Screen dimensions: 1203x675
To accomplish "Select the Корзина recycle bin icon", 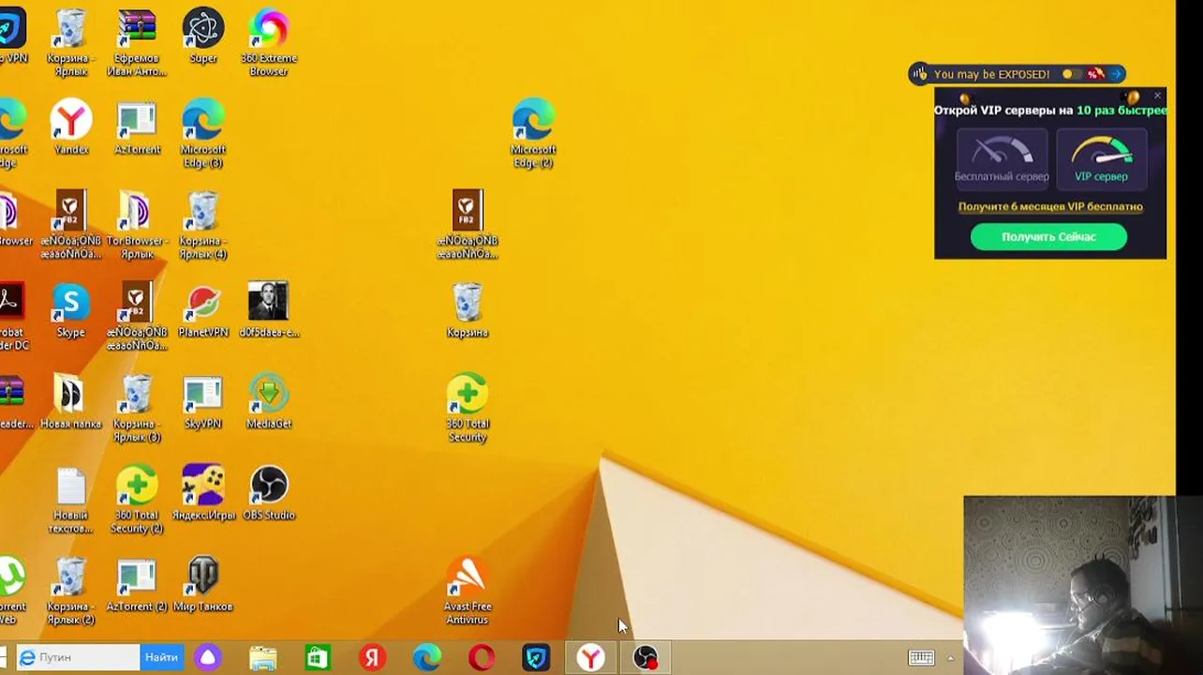I will (x=468, y=309).
